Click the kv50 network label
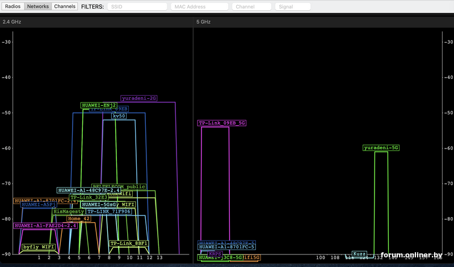This screenshot has width=454, height=267. [x=119, y=116]
